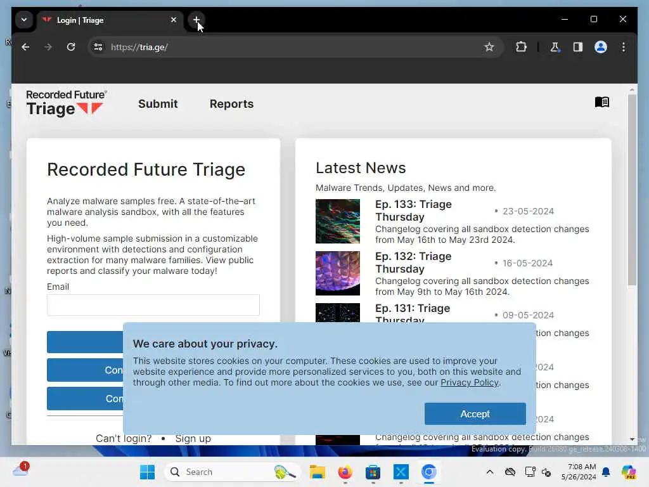Focus the Email input field

pyautogui.click(x=153, y=305)
